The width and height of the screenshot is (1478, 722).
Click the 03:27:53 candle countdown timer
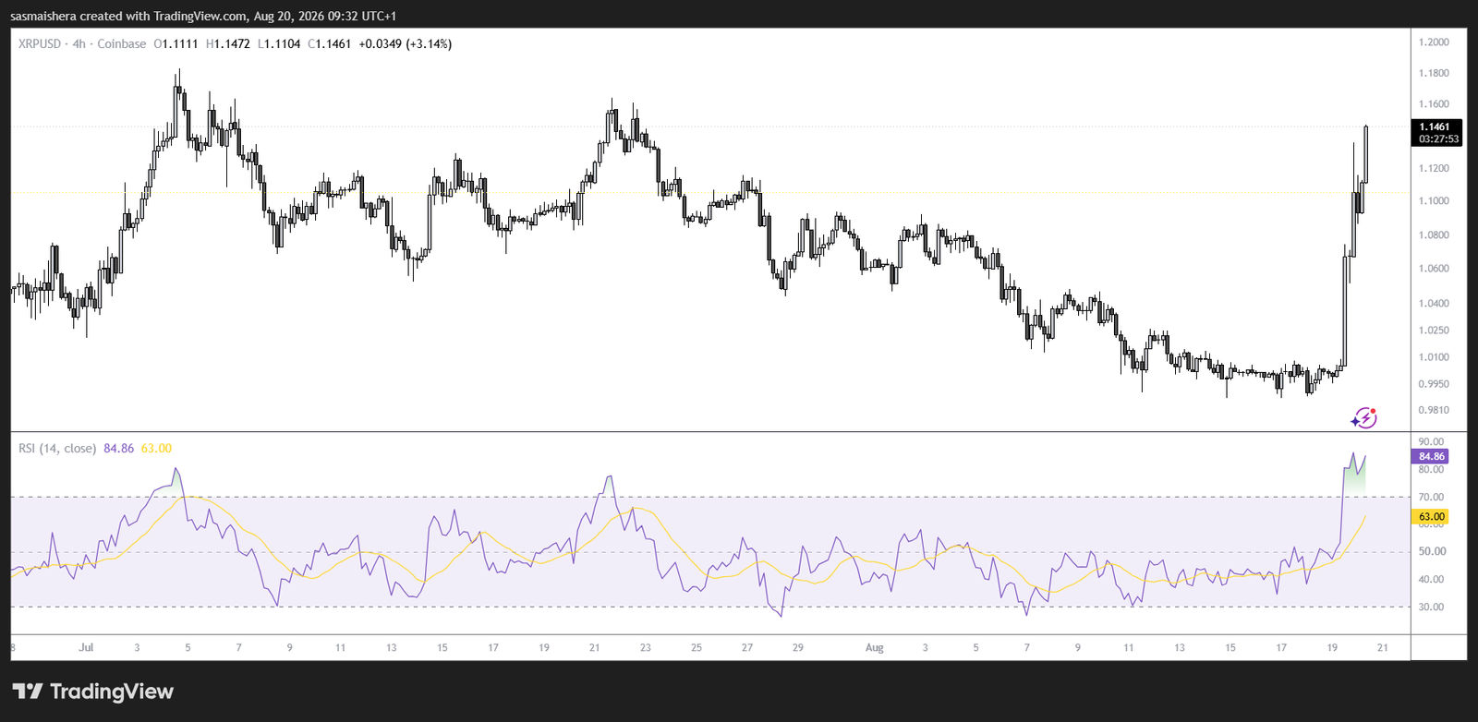(1438, 139)
